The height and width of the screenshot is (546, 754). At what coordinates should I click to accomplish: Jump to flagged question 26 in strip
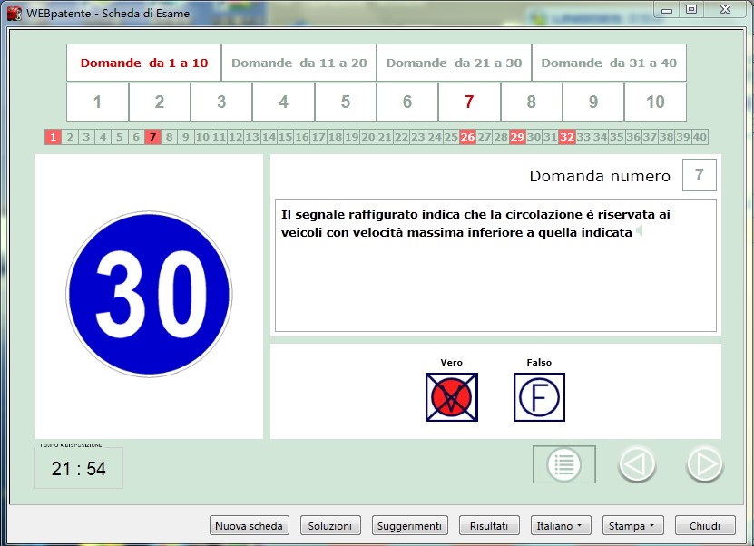point(467,137)
